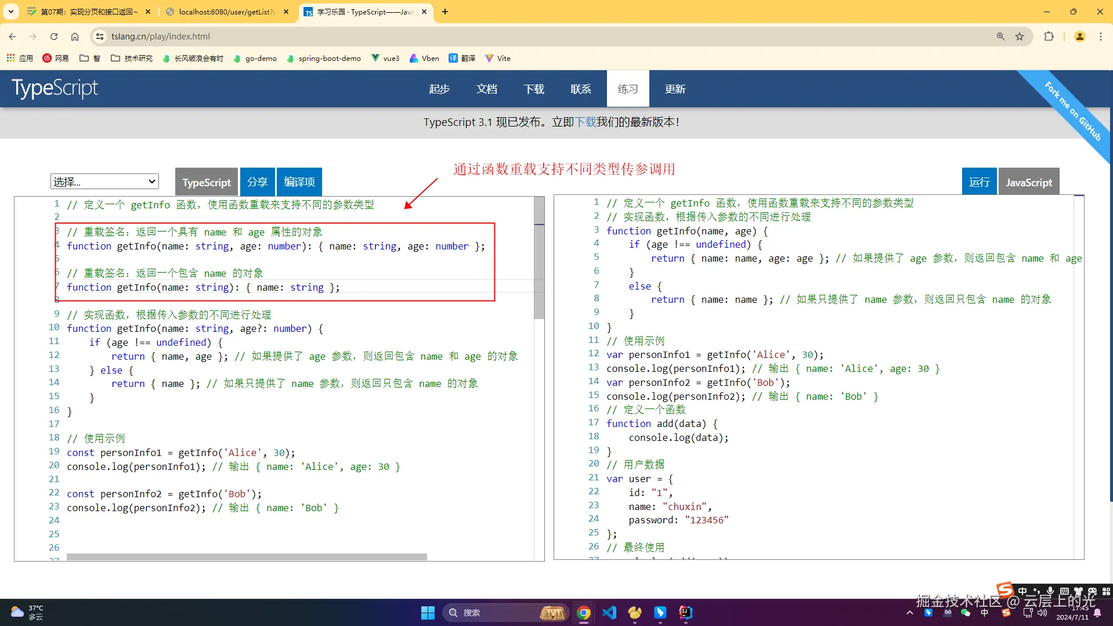The height and width of the screenshot is (626, 1113).
Task: Open the 技术研究 bookmark folder
Action: click(x=132, y=58)
